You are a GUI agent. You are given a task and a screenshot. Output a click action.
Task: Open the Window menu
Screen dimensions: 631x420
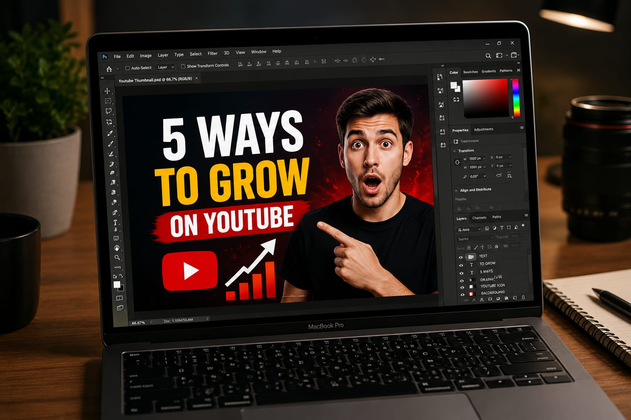[x=259, y=52]
